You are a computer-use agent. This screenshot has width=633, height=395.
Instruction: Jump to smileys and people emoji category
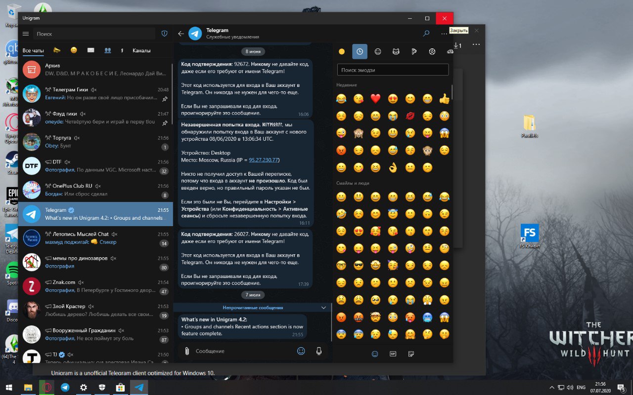click(378, 51)
